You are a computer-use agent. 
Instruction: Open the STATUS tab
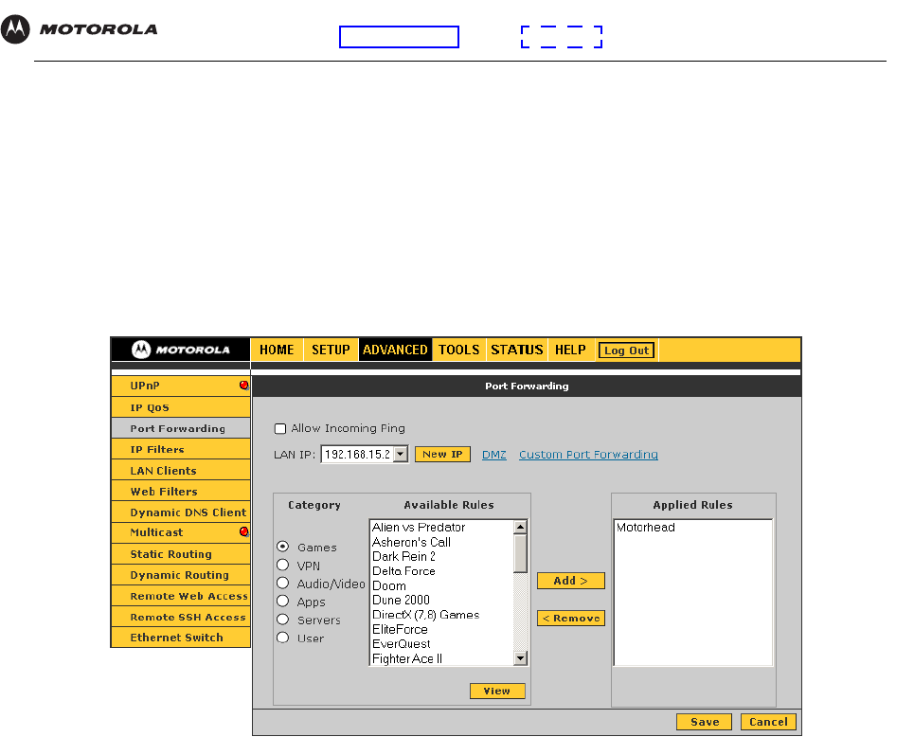point(517,350)
